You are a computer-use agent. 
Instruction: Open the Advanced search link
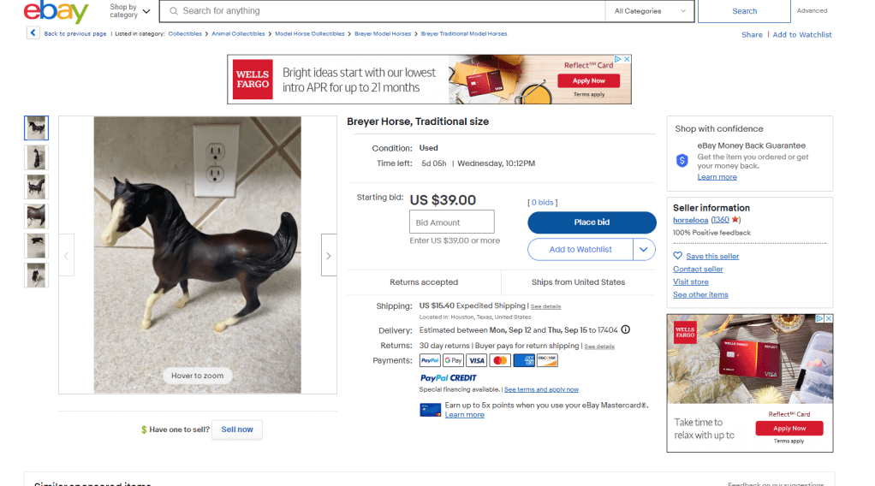coord(812,11)
